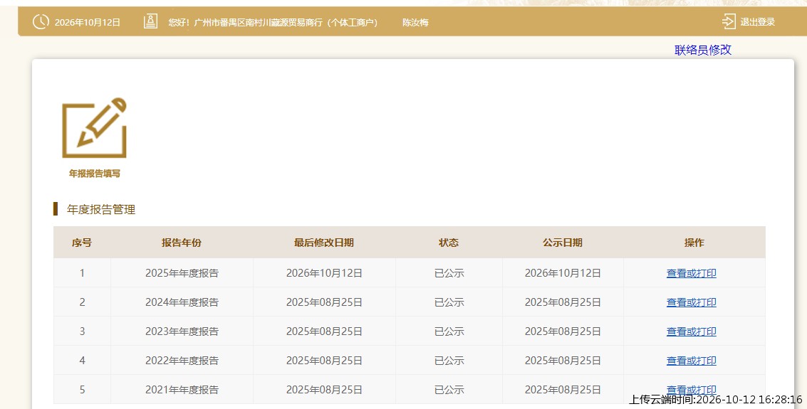Click last-modified date in the 2025 report row
Image resolution: width=807 pixels, height=409 pixels.
click(x=324, y=273)
